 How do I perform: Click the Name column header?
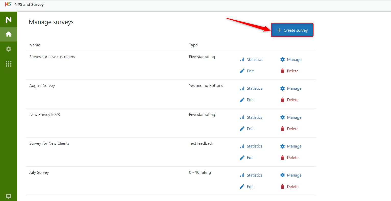coord(35,45)
